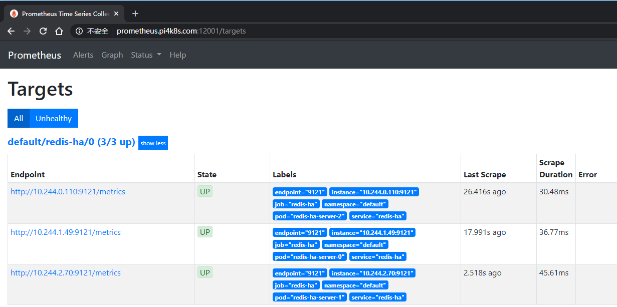Click job="redis-ha" label in the 10.244.1.49 row
This screenshot has width=617, height=307.
296,244
